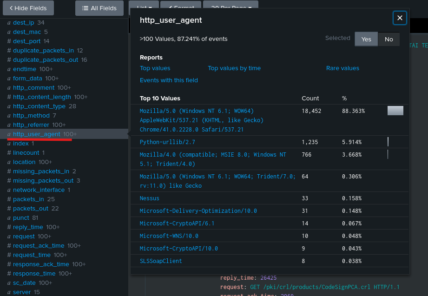The height and width of the screenshot is (296, 428).
Task: Open the response_time field
Action: point(34,273)
